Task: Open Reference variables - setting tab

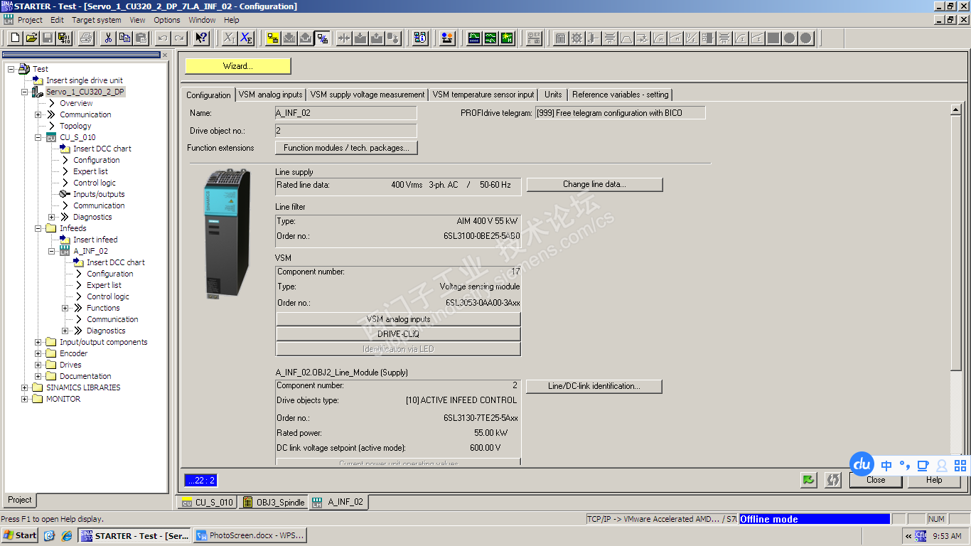Action: pyautogui.click(x=621, y=95)
